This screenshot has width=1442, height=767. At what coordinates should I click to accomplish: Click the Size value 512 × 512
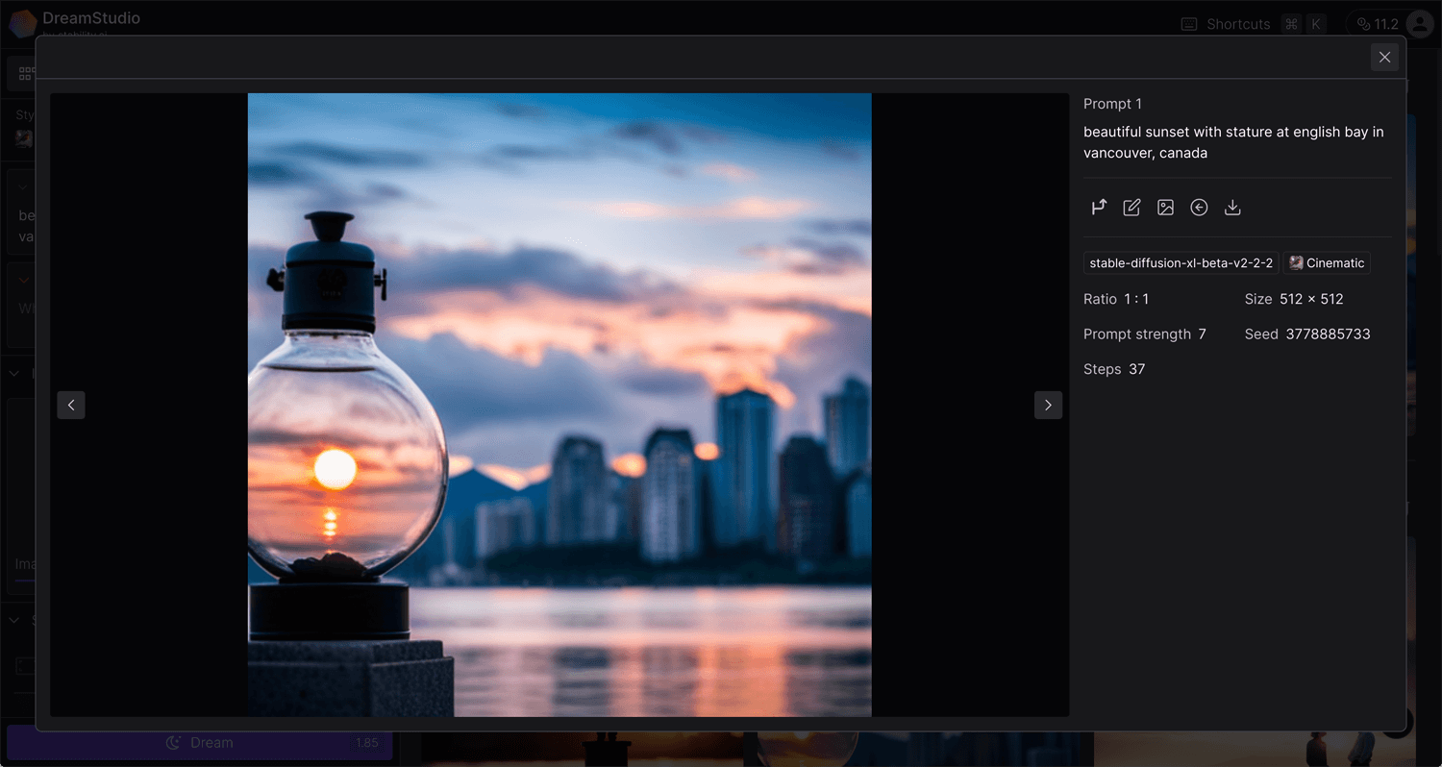(x=1311, y=299)
